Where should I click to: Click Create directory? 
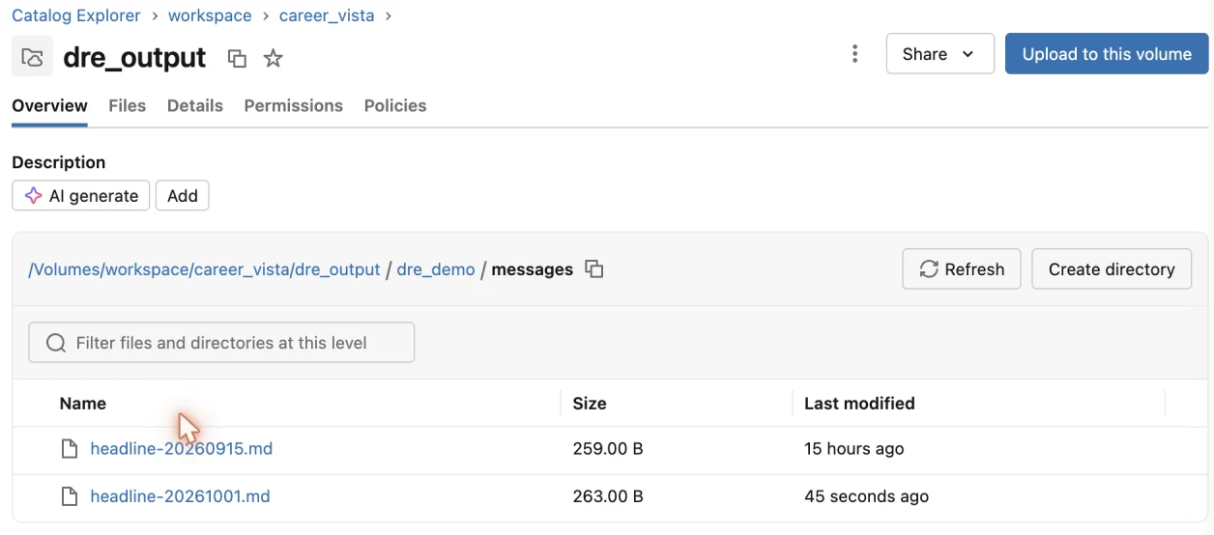[x=1112, y=269]
